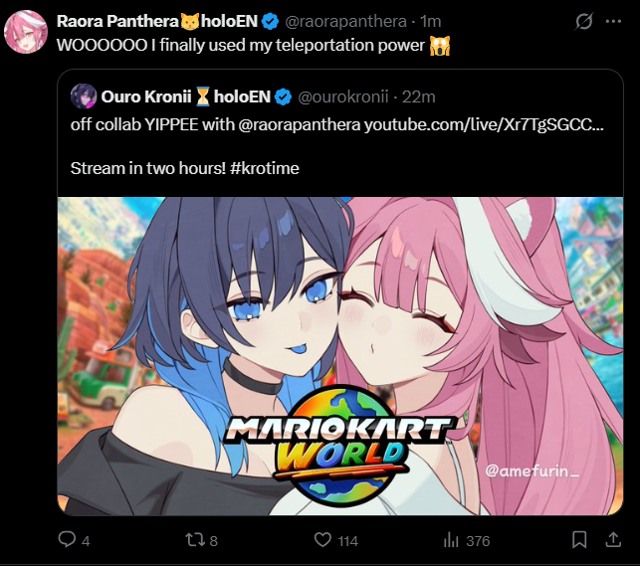Follow the @raorapanthera mention in quoted tweet
This screenshot has width=640, height=566.
(300, 124)
